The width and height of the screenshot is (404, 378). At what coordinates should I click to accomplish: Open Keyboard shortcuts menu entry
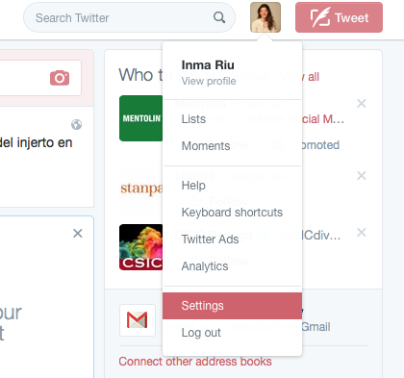coord(232,213)
